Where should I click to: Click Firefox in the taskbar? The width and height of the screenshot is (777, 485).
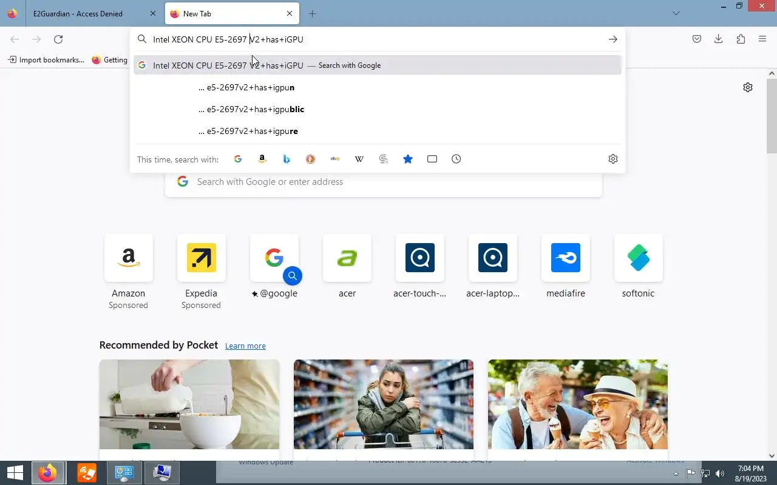(48, 473)
